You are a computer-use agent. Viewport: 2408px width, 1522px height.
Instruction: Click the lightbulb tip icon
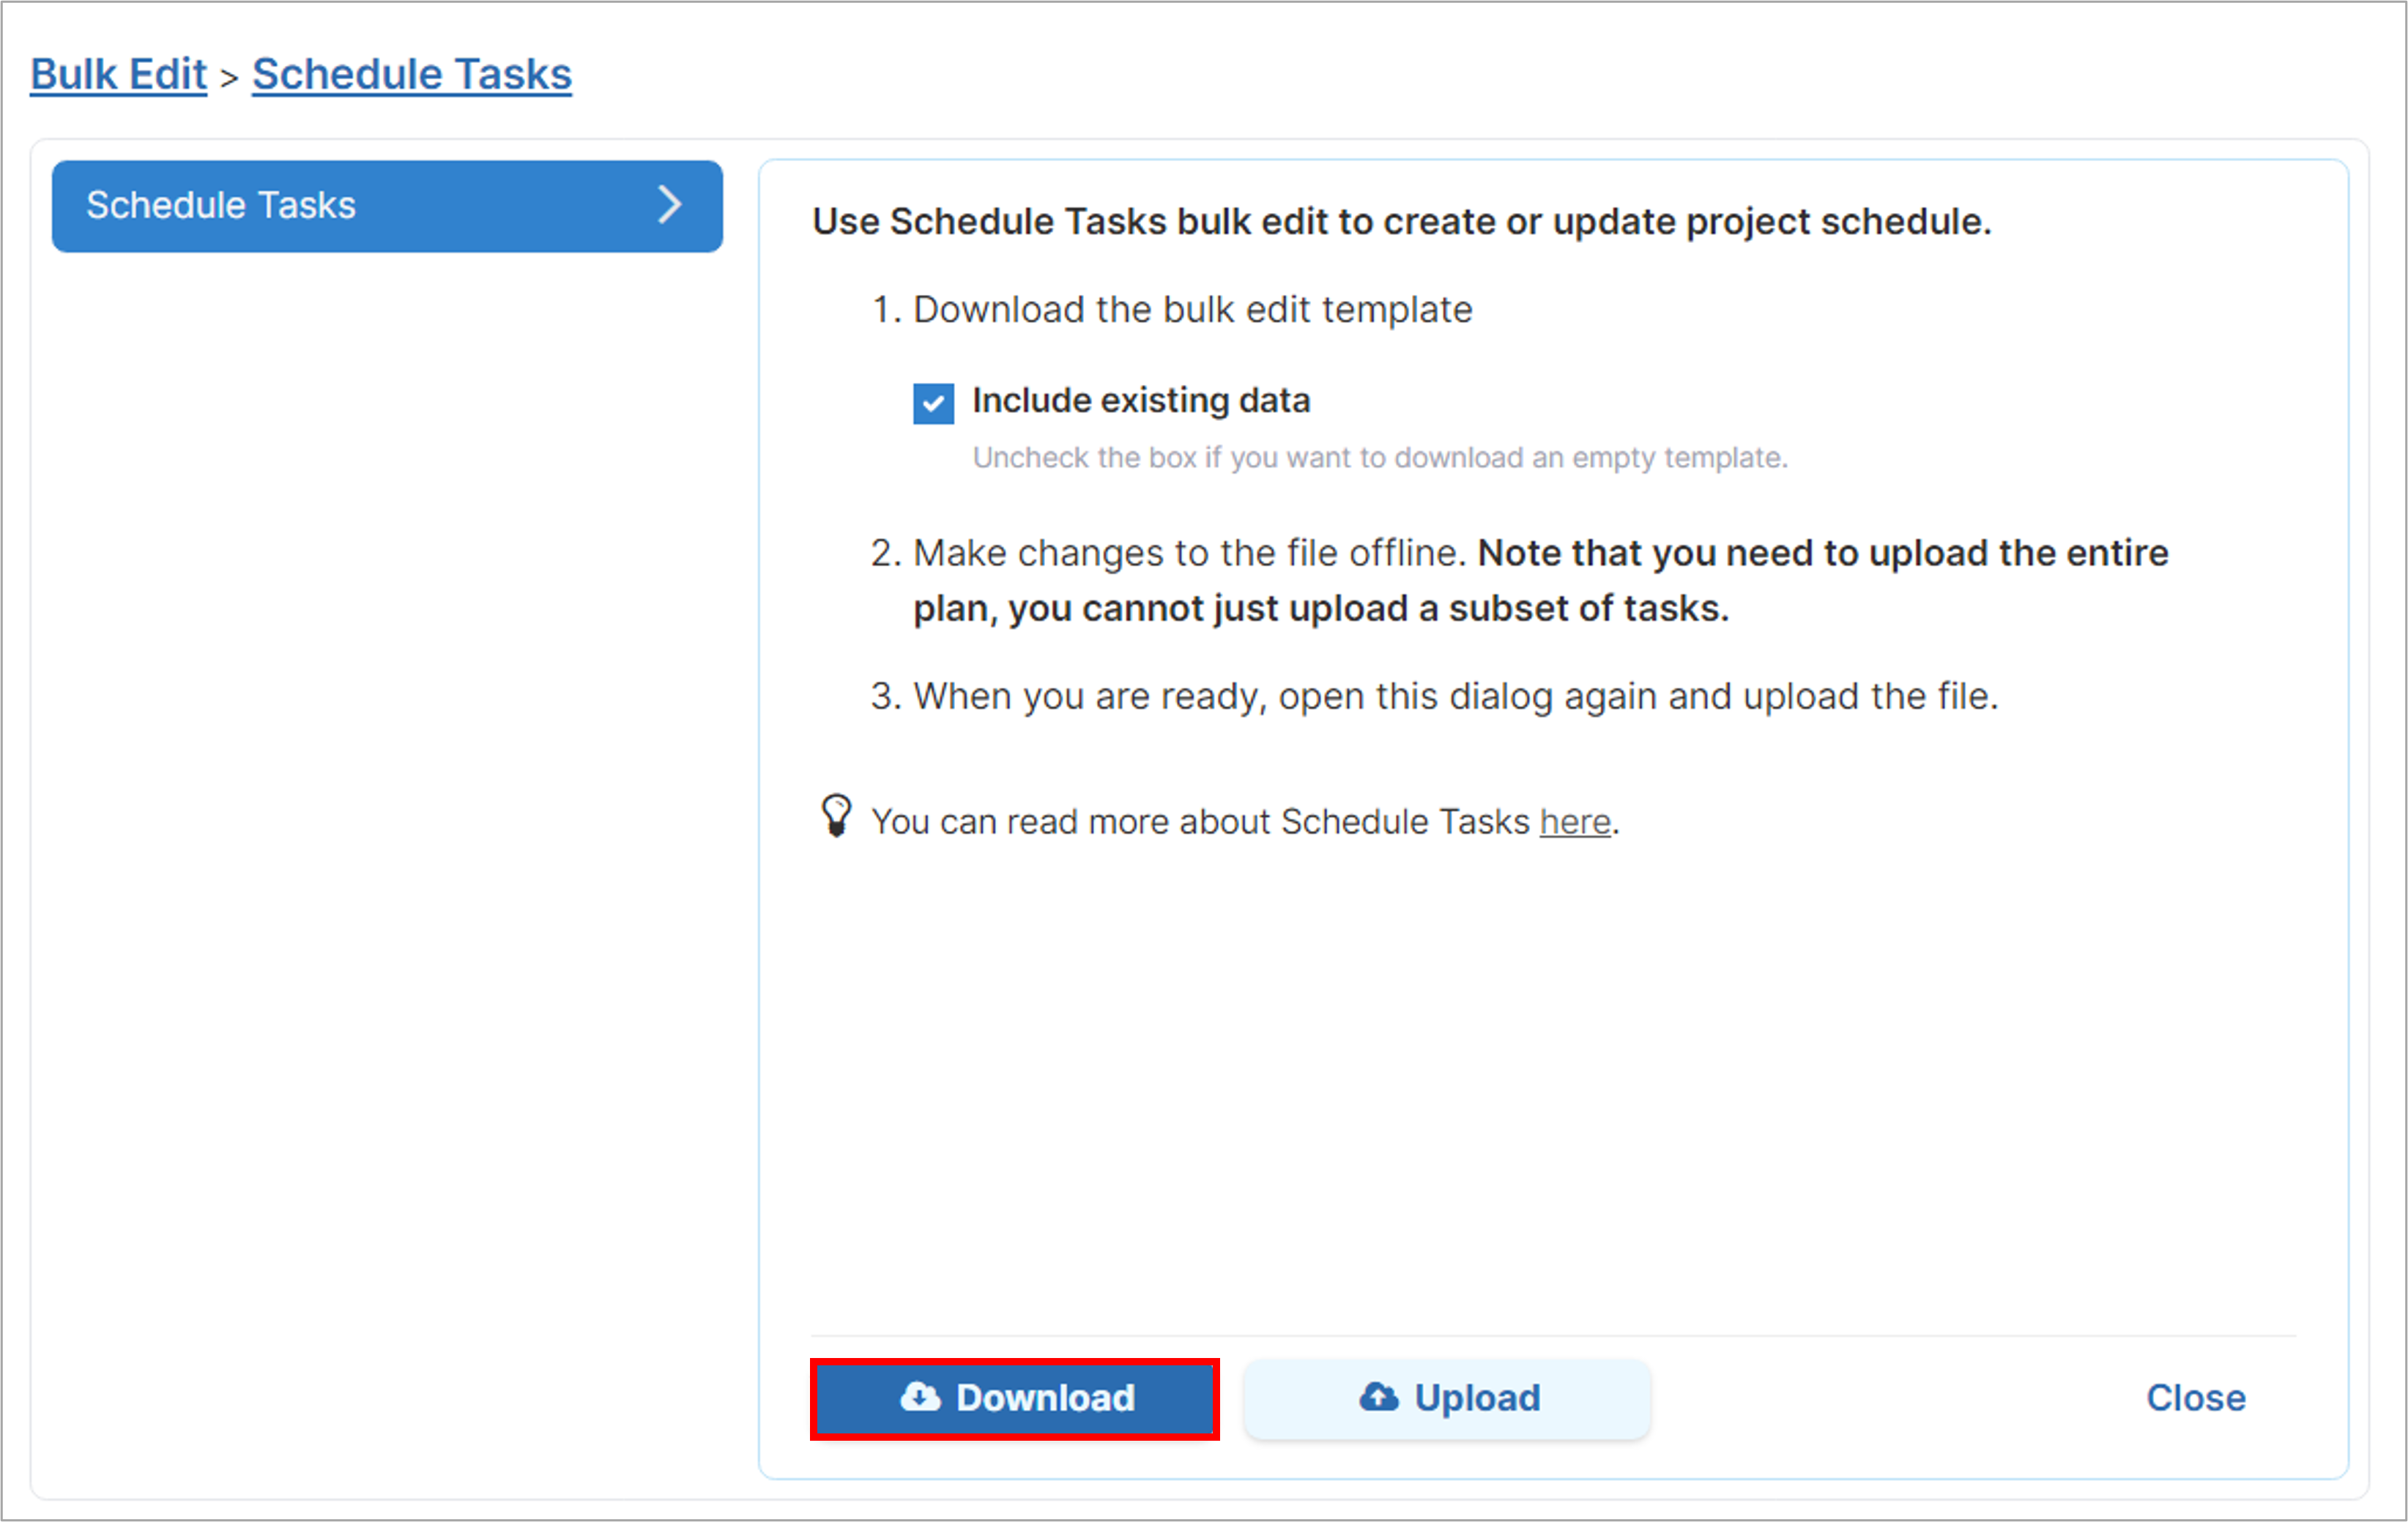click(836, 816)
